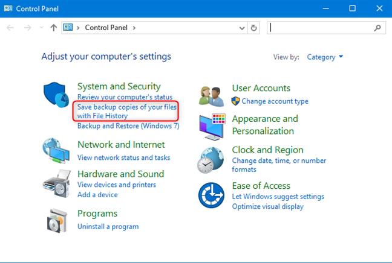Viewport: 392px width, 263px height.
Task: Open the Hardware and Sound printer icon
Action: pyautogui.click(x=56, y=184)
